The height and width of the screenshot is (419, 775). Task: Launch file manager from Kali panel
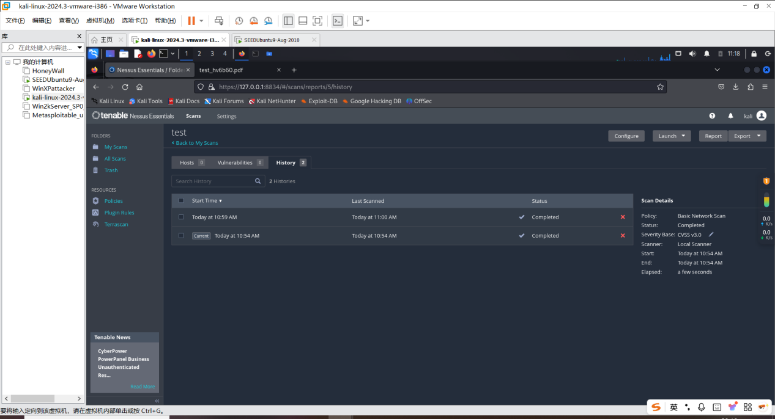tap(124, 54)
